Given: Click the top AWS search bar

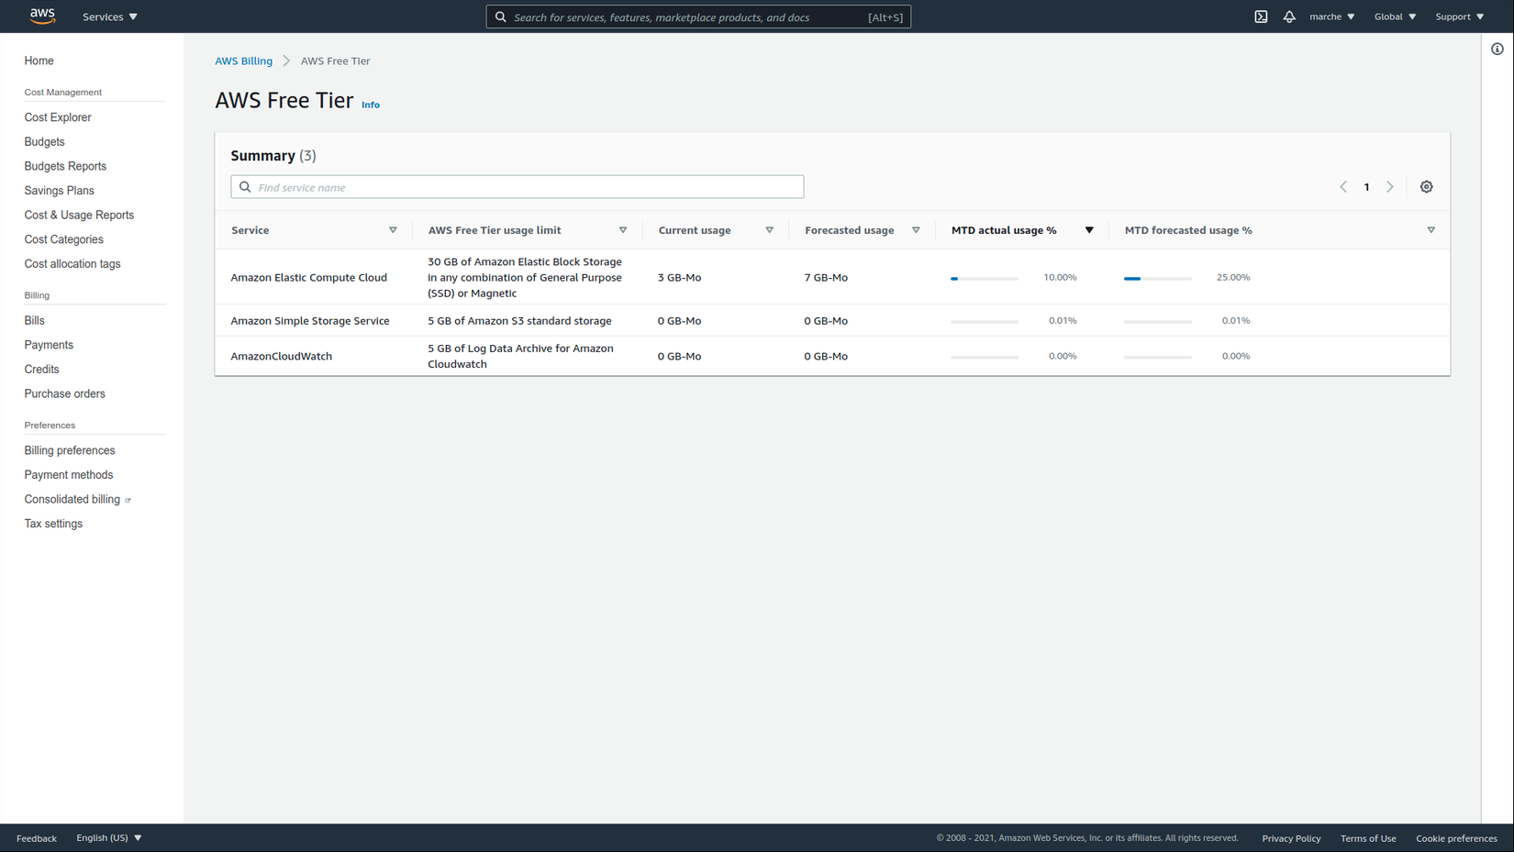Looking at the screenshot, I should [698, 17].
